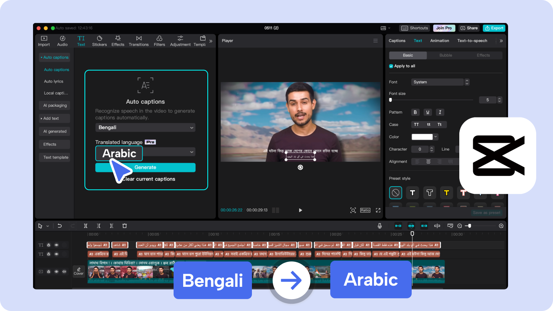The height and width of the screenshot is (311, 553).
Task: Switch to the Animation tab
Action: [x=439, y=41]
